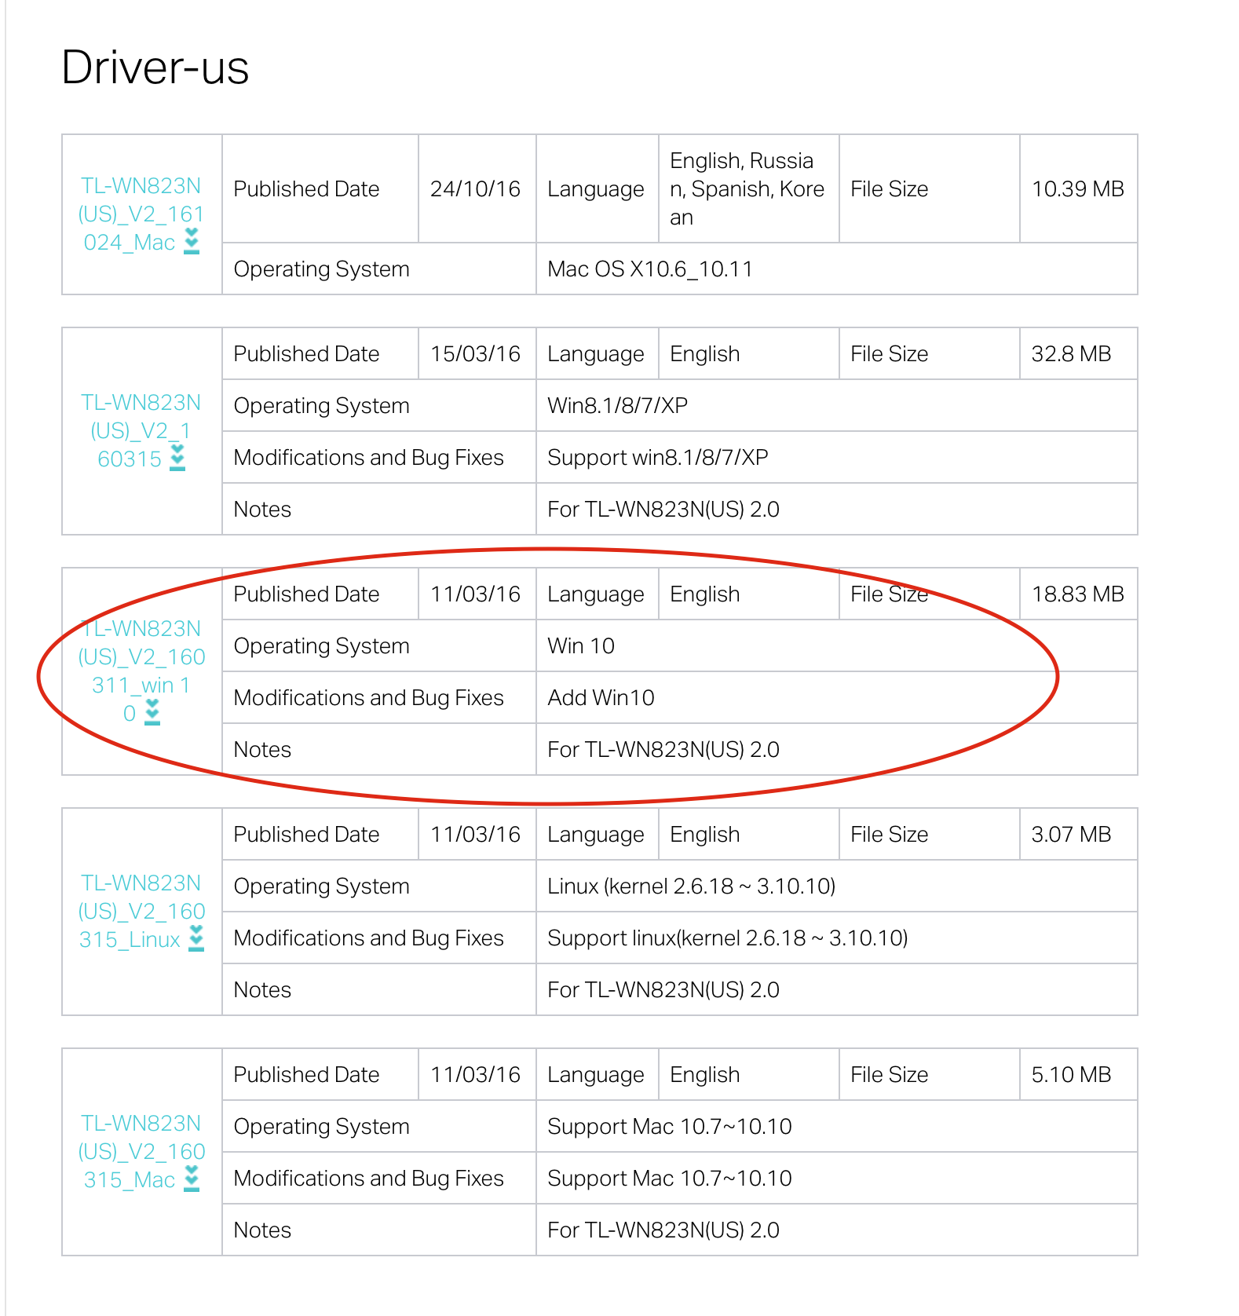Select Notes value in the 160315_Mac table
Image resolution: width=1239 pixels, height=1316 pixels.
point(663,1230)
